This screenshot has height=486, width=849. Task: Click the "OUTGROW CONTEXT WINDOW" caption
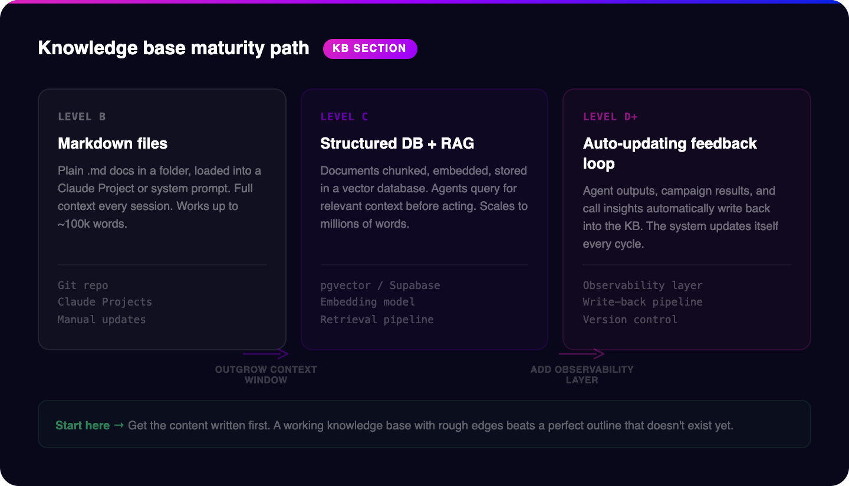[266, 375]
